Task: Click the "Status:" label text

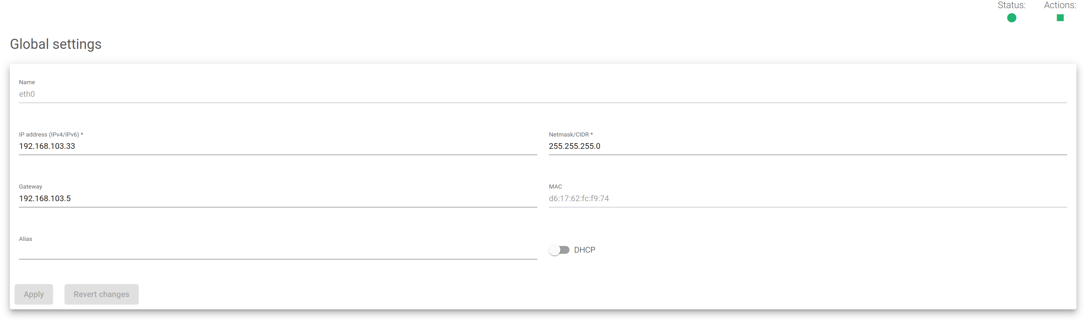Action: [x=1011, y=5]
